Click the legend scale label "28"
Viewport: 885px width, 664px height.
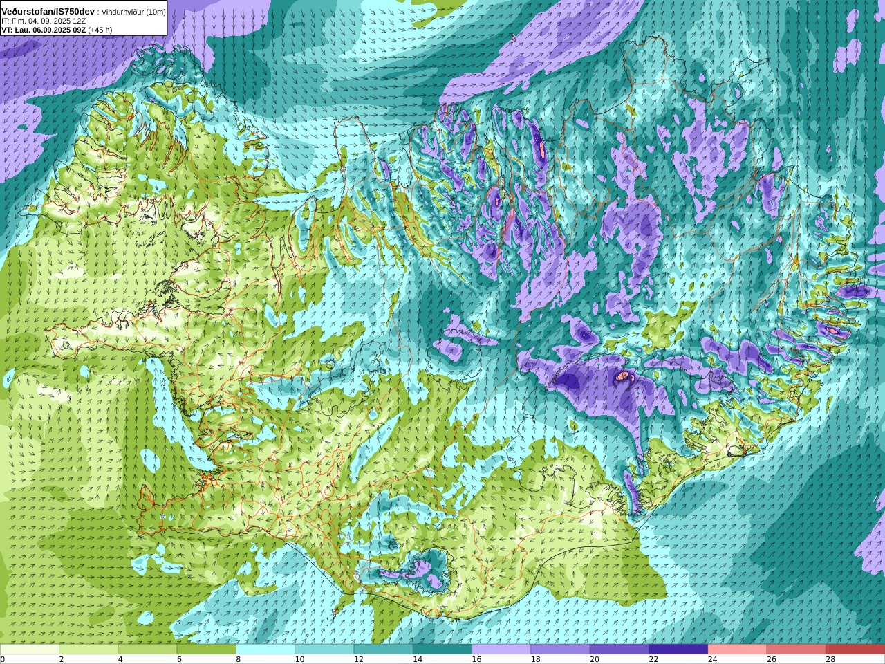click(x=830, y=659)
